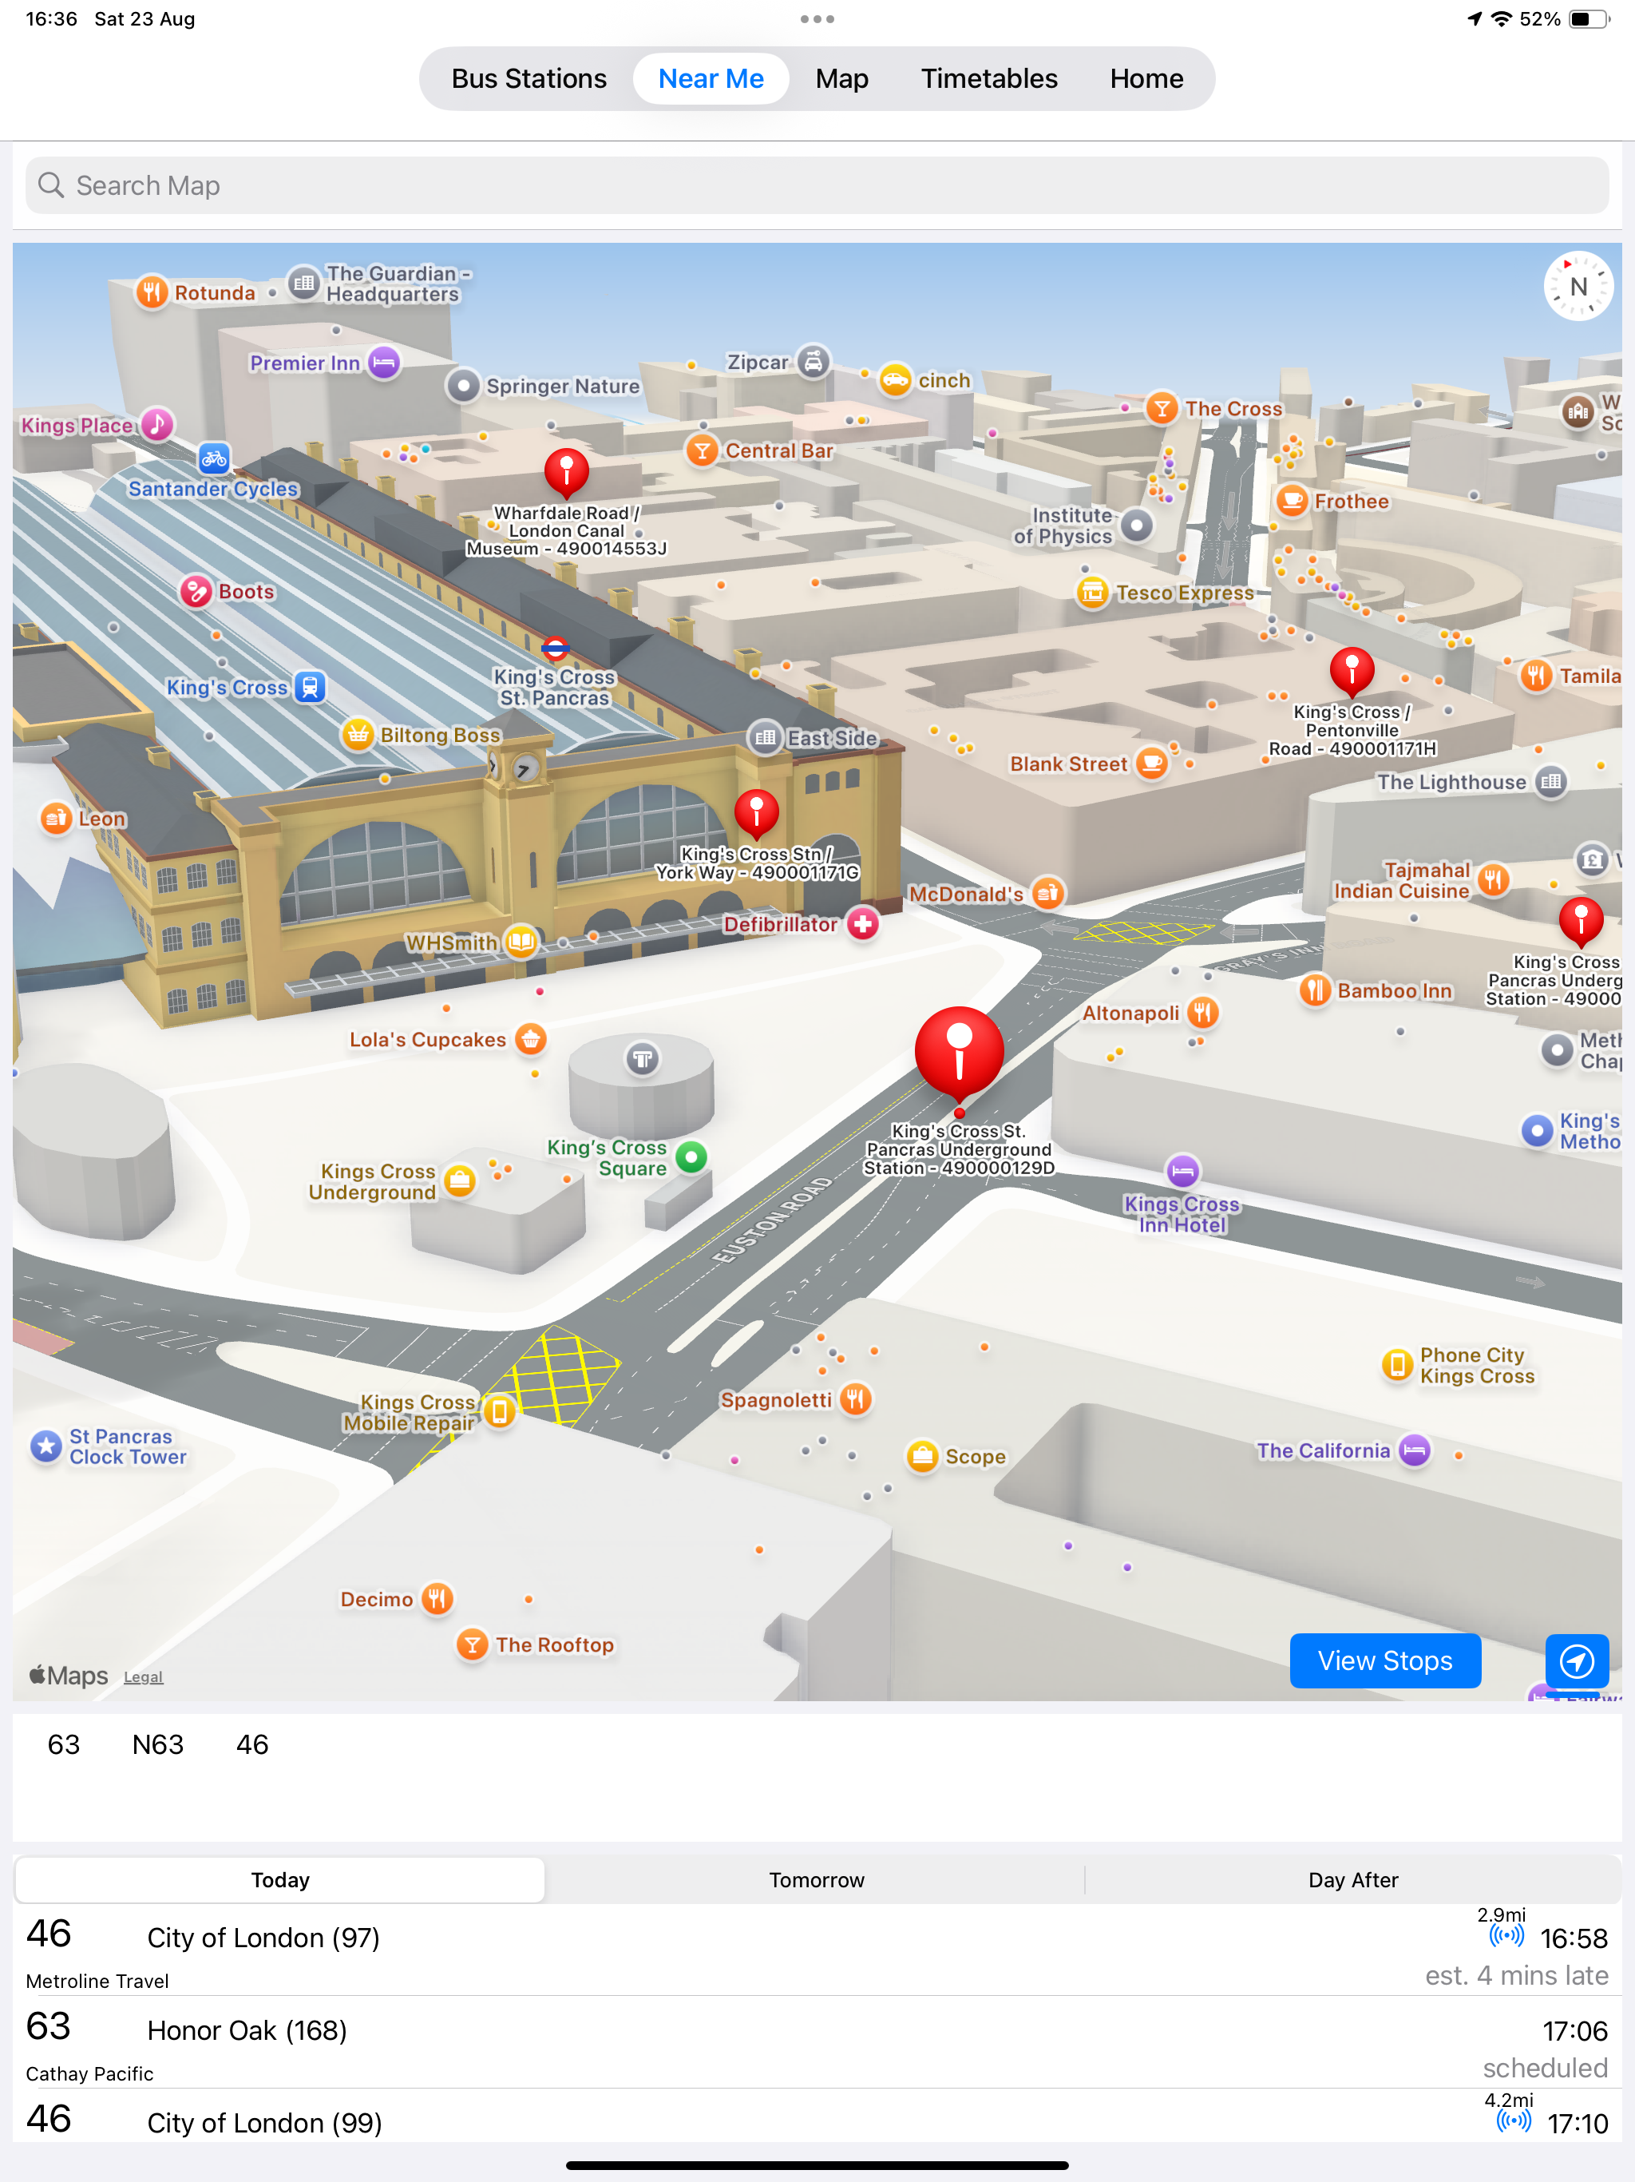Tap the compass north indicator

click(1578, 287)
